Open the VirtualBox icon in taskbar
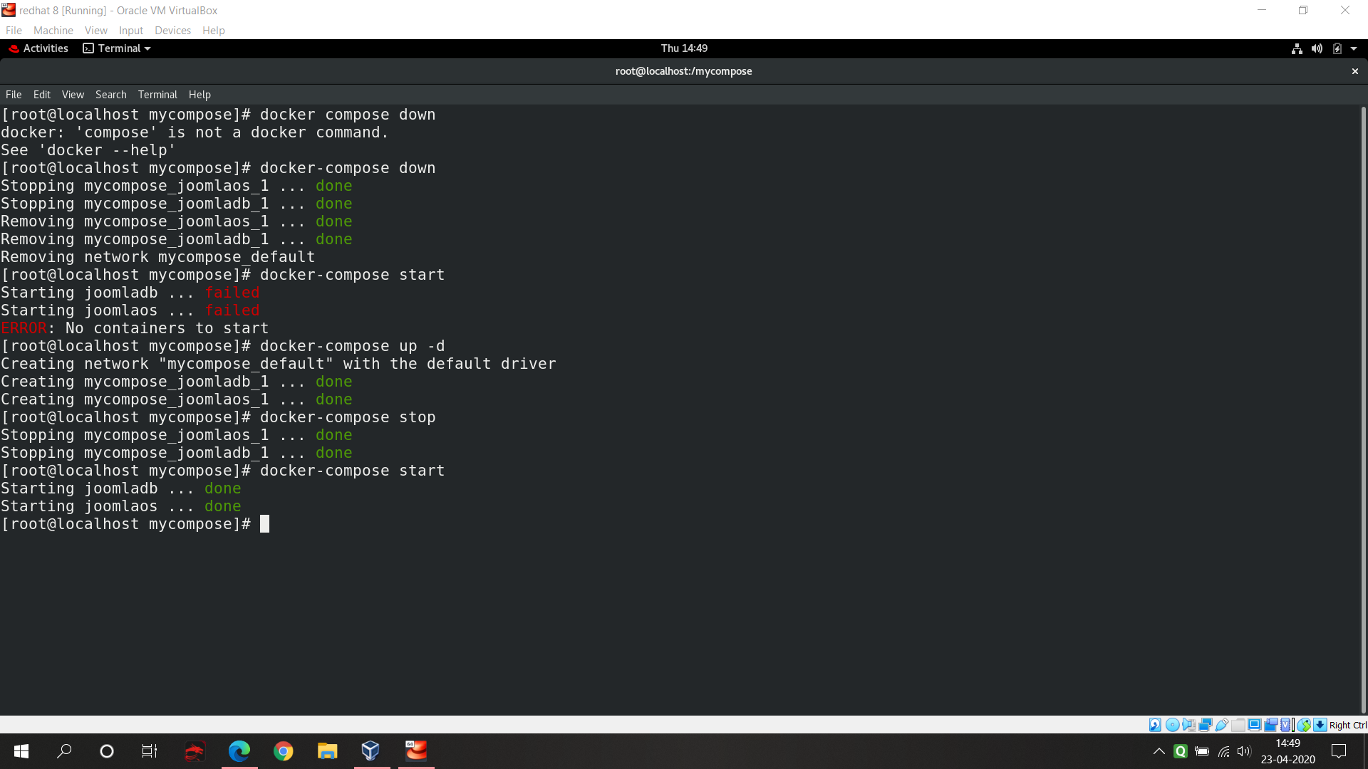The height and width of the screenshot is (769, 1368). click(x=371, y=751)
